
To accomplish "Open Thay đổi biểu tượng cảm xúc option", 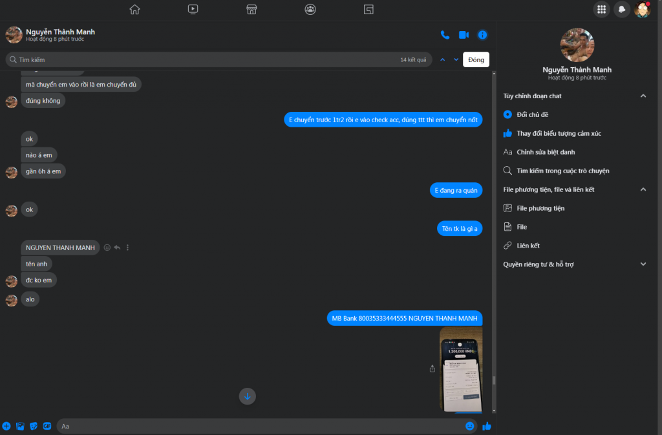I will (x=559, y=133).
